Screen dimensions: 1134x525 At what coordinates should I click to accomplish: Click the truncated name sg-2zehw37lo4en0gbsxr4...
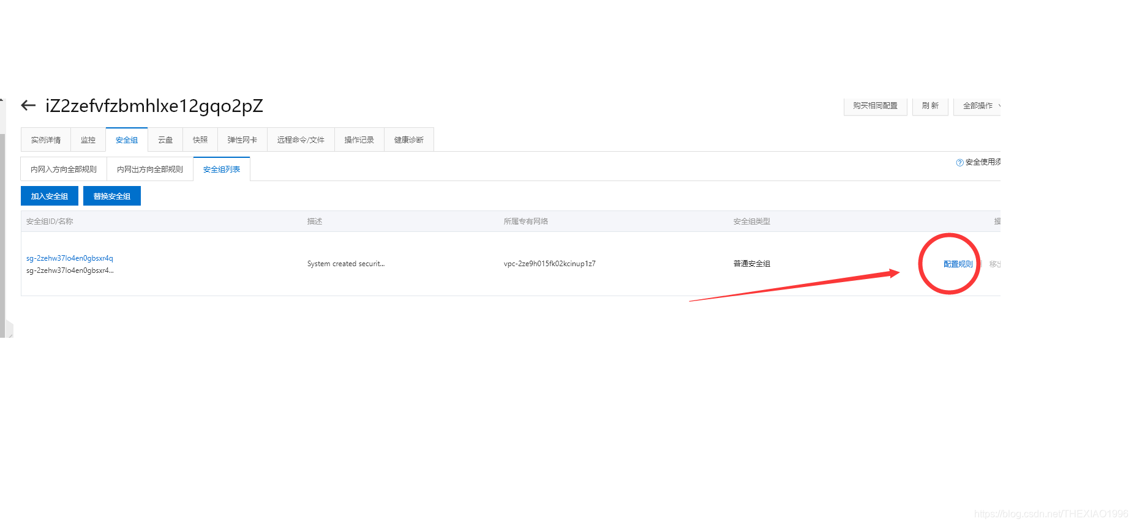[70, 270]
